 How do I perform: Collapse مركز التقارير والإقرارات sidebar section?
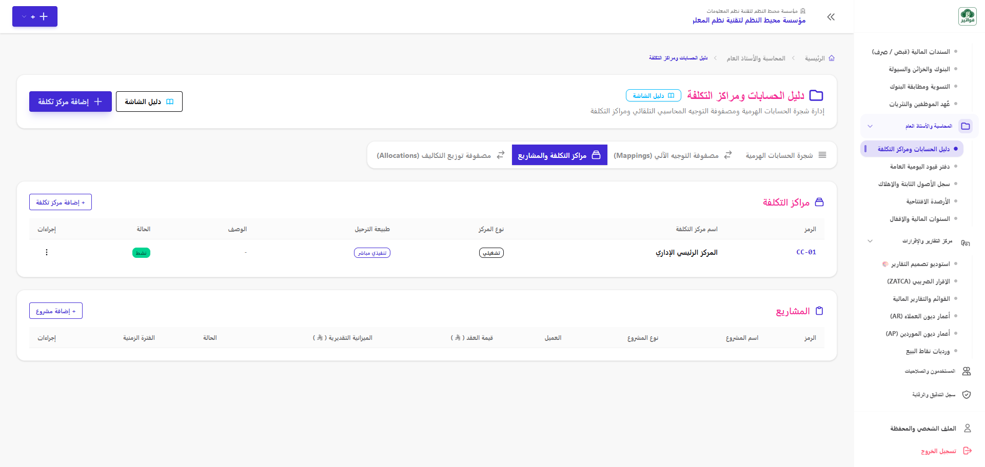point(870,241)
